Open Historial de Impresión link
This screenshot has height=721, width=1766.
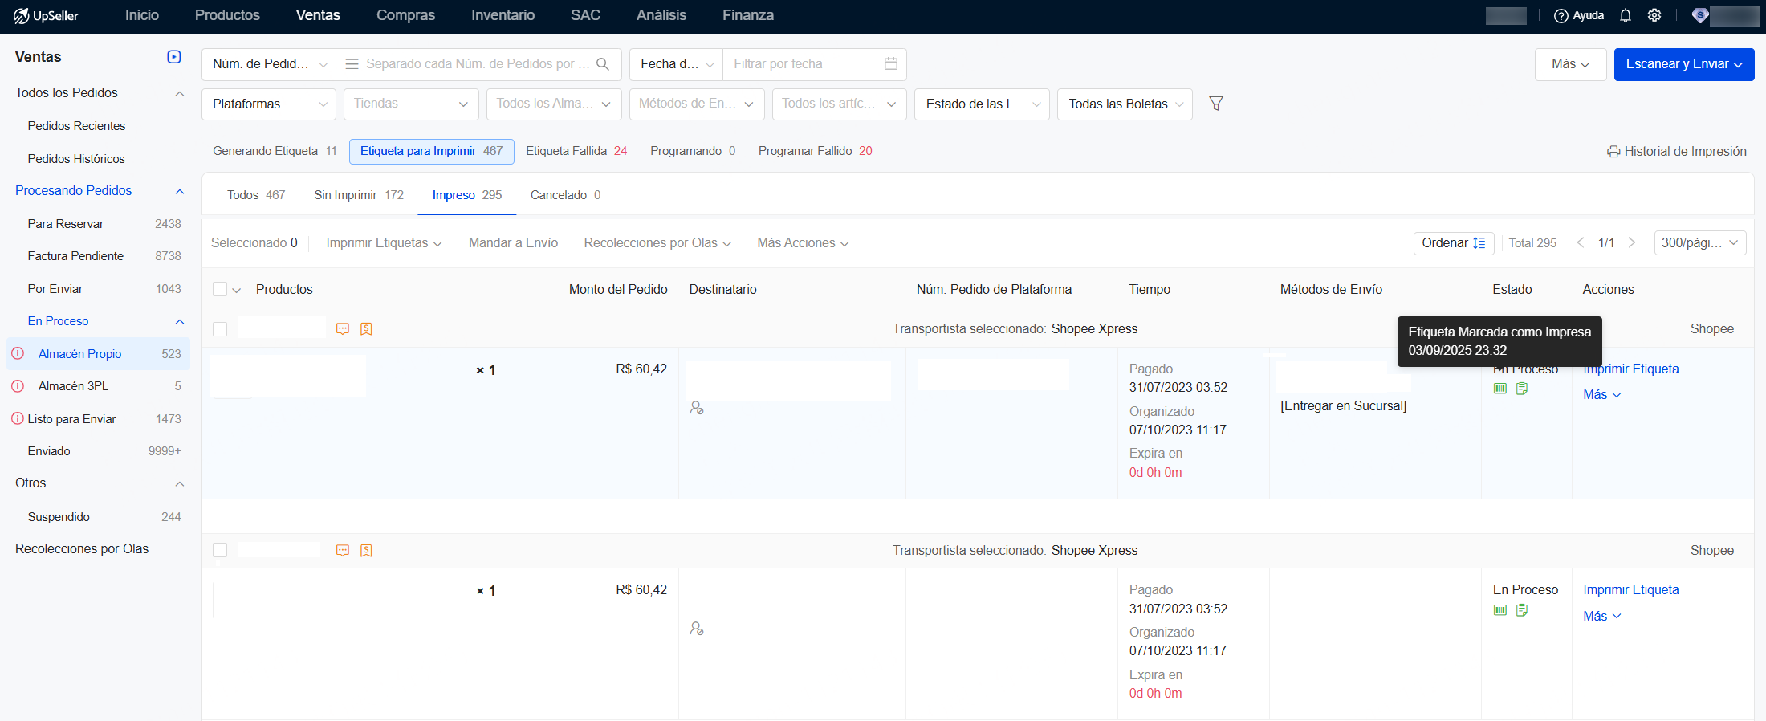coord(1677,152)
